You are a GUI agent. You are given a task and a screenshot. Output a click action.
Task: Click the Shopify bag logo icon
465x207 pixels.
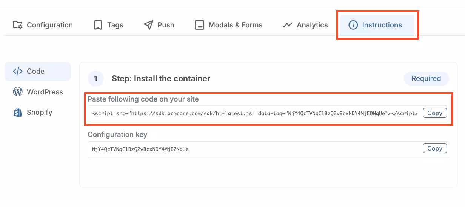(x=18, y=112)
